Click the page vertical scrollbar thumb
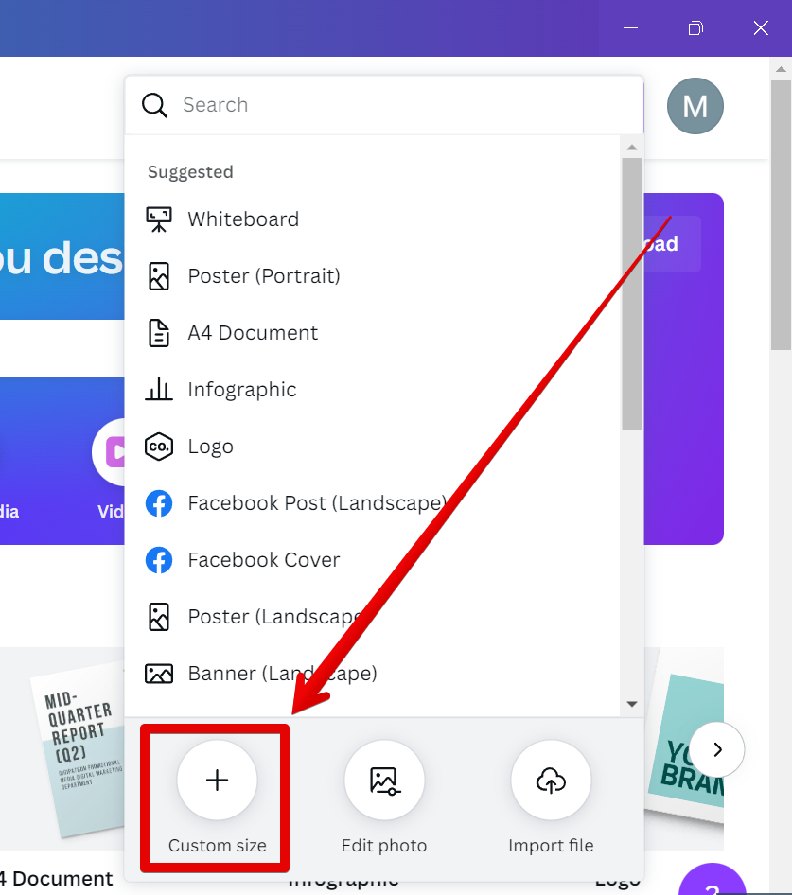792x895 pixels. (781, 215)
